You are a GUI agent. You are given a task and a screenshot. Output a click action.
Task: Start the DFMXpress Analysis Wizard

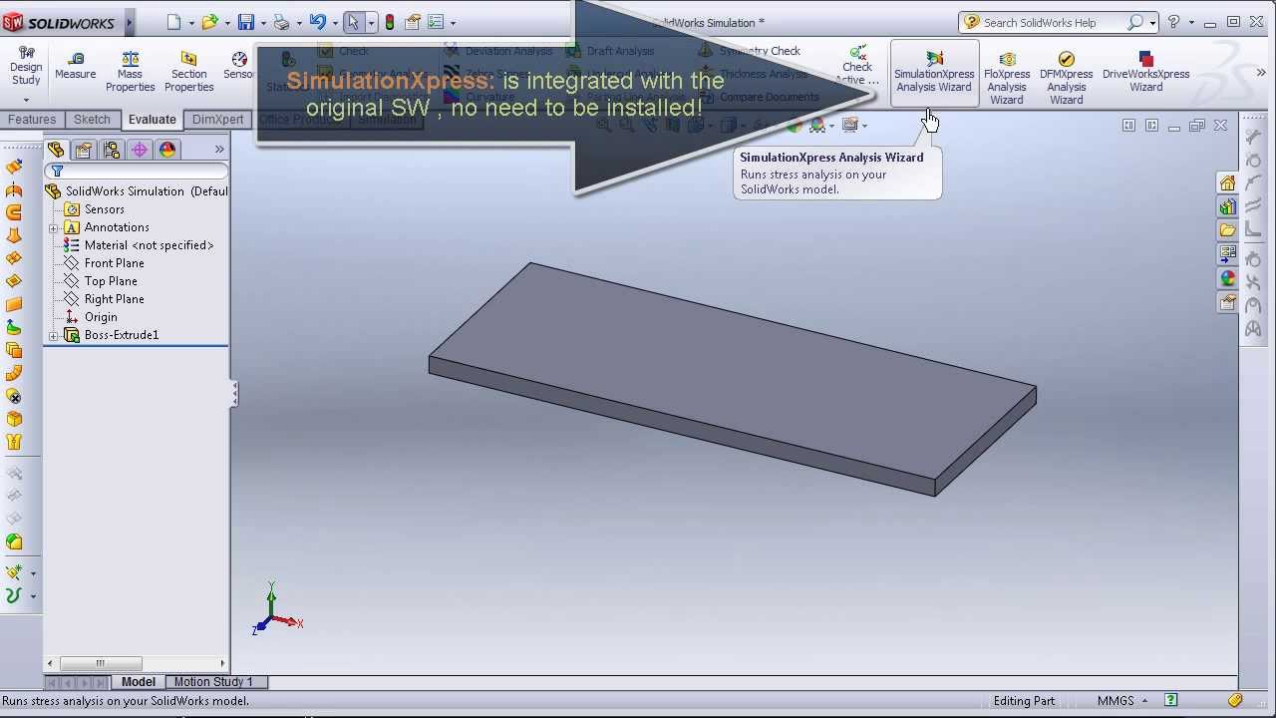coord(1066,78)
